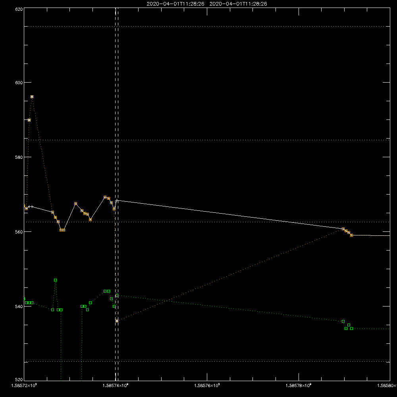Click the y-axis label 620

(x=19, y=9)
